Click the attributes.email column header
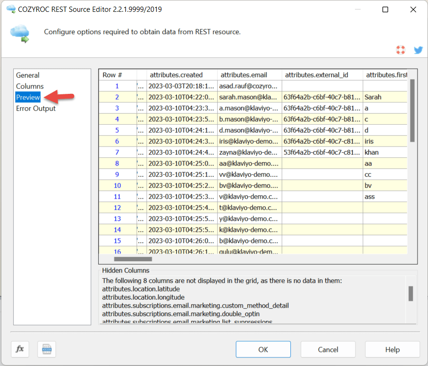428x366 pixels. 250,75
